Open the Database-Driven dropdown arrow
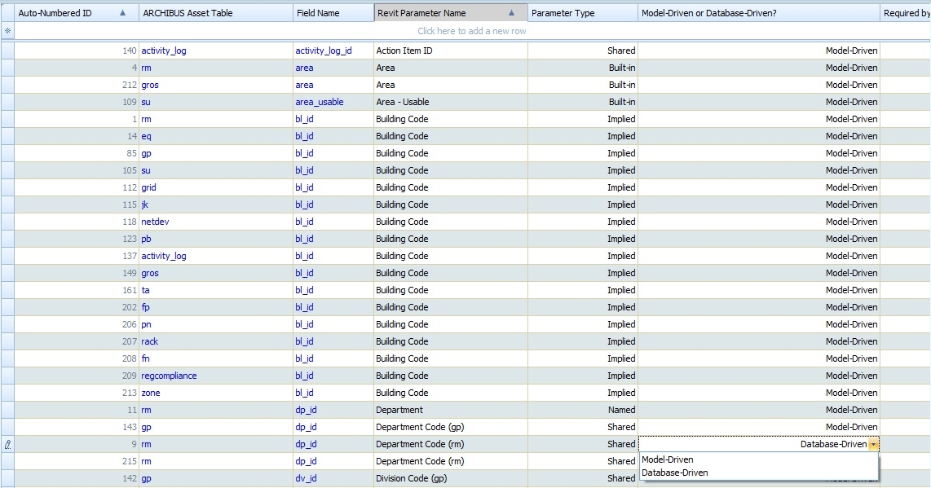This screenshot has width=931, height=488. [x=873, y=445]
